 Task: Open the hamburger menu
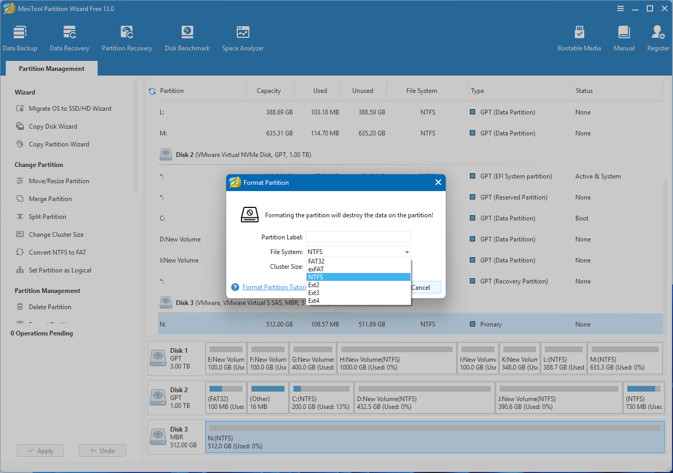click(621, 8)
